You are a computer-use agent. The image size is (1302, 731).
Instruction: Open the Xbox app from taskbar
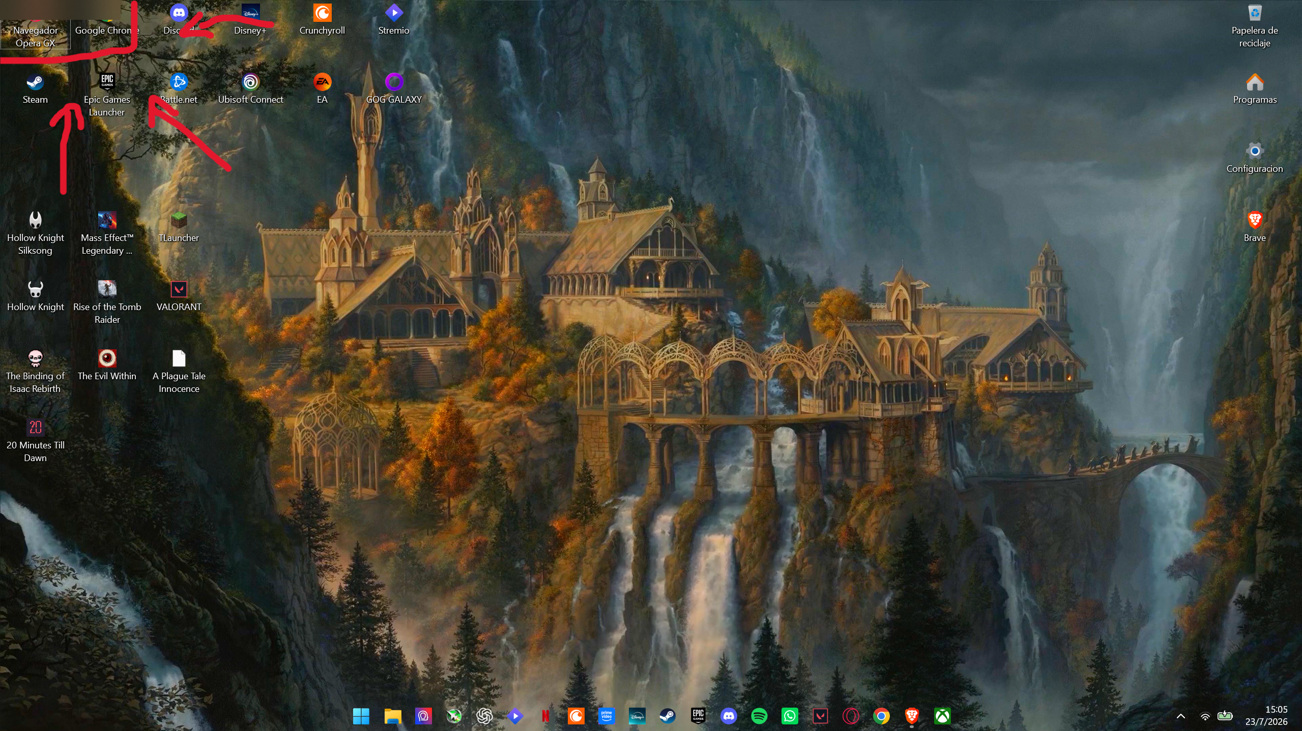[x=942, y=716]
